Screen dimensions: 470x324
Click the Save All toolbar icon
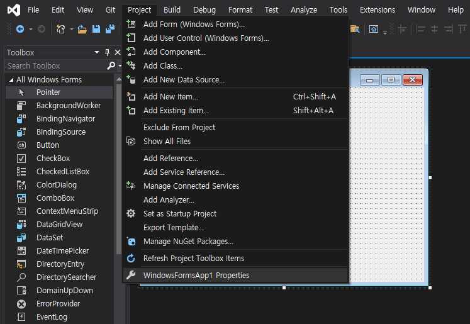pyautogui.click(x=110, y=29)
